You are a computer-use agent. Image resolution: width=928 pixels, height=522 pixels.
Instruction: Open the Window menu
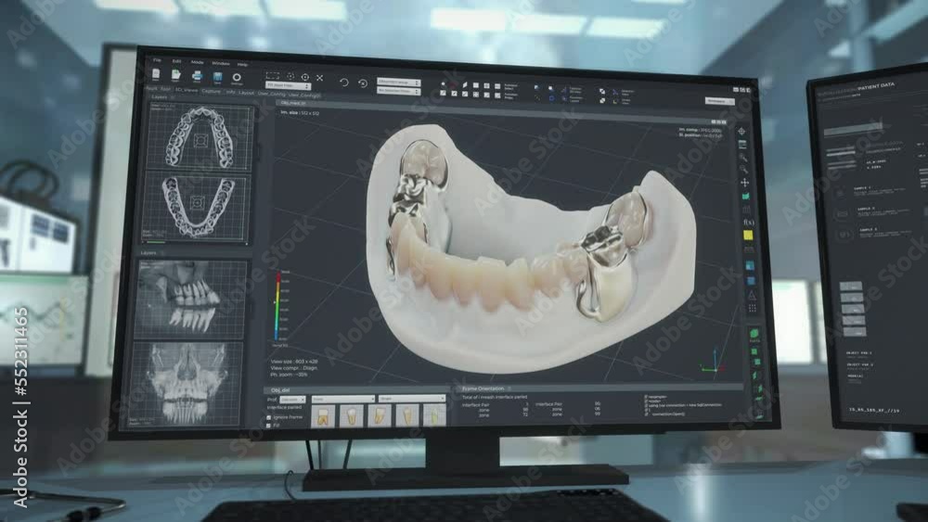point(221,63)
